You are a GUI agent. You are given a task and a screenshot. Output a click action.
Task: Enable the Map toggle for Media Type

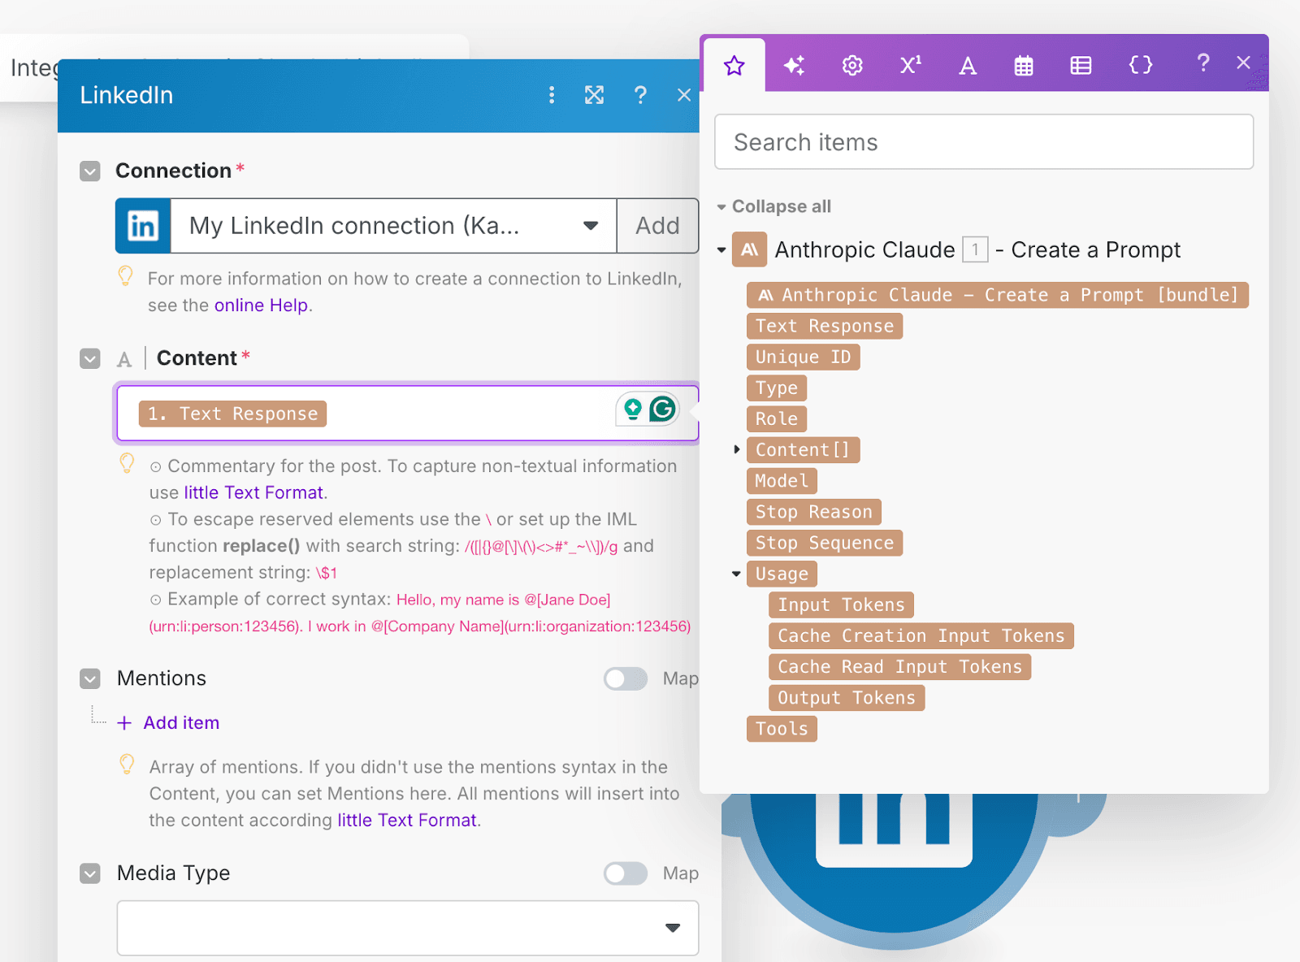(x=626, y=873)
